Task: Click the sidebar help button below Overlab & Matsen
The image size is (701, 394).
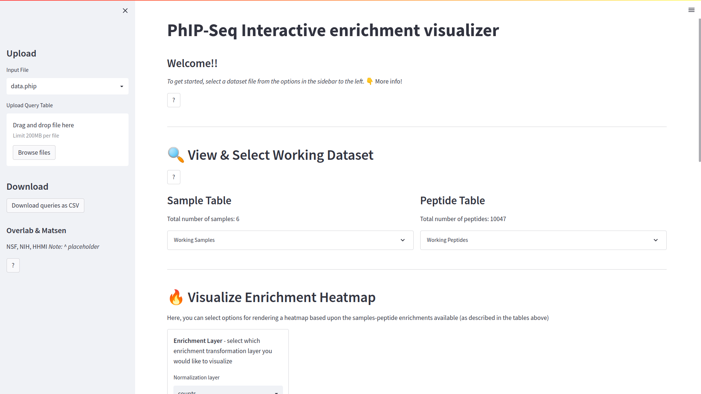Action: (x=13, y=265)
